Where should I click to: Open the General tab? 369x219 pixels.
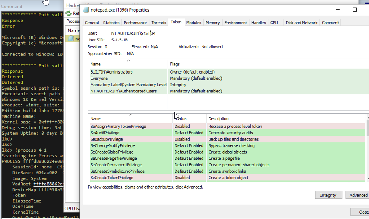coord(92,23)
